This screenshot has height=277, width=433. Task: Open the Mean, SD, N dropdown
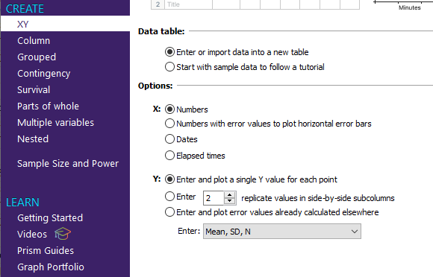[x=282, y=232]
